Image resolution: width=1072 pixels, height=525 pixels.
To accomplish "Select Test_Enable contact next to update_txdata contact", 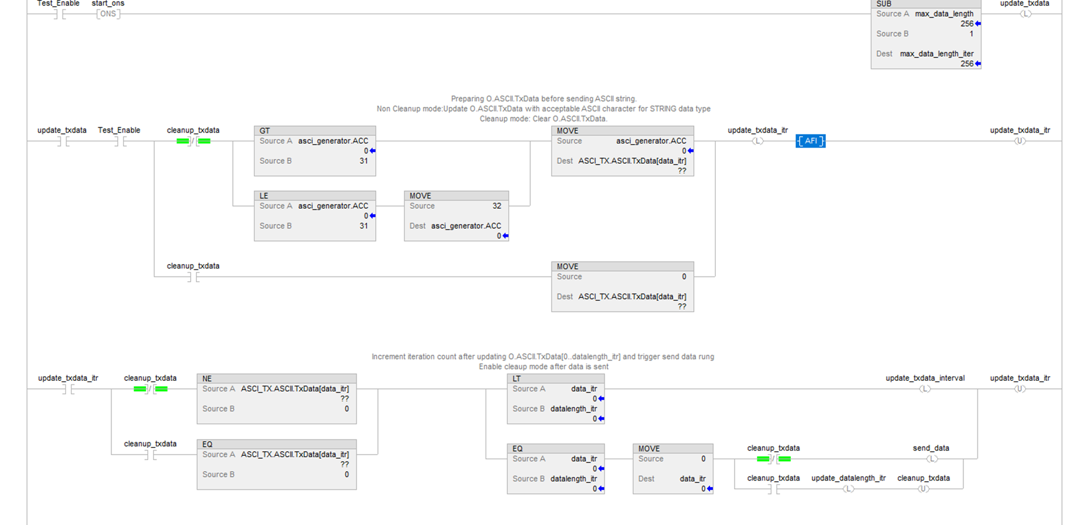I will (119, 141).
